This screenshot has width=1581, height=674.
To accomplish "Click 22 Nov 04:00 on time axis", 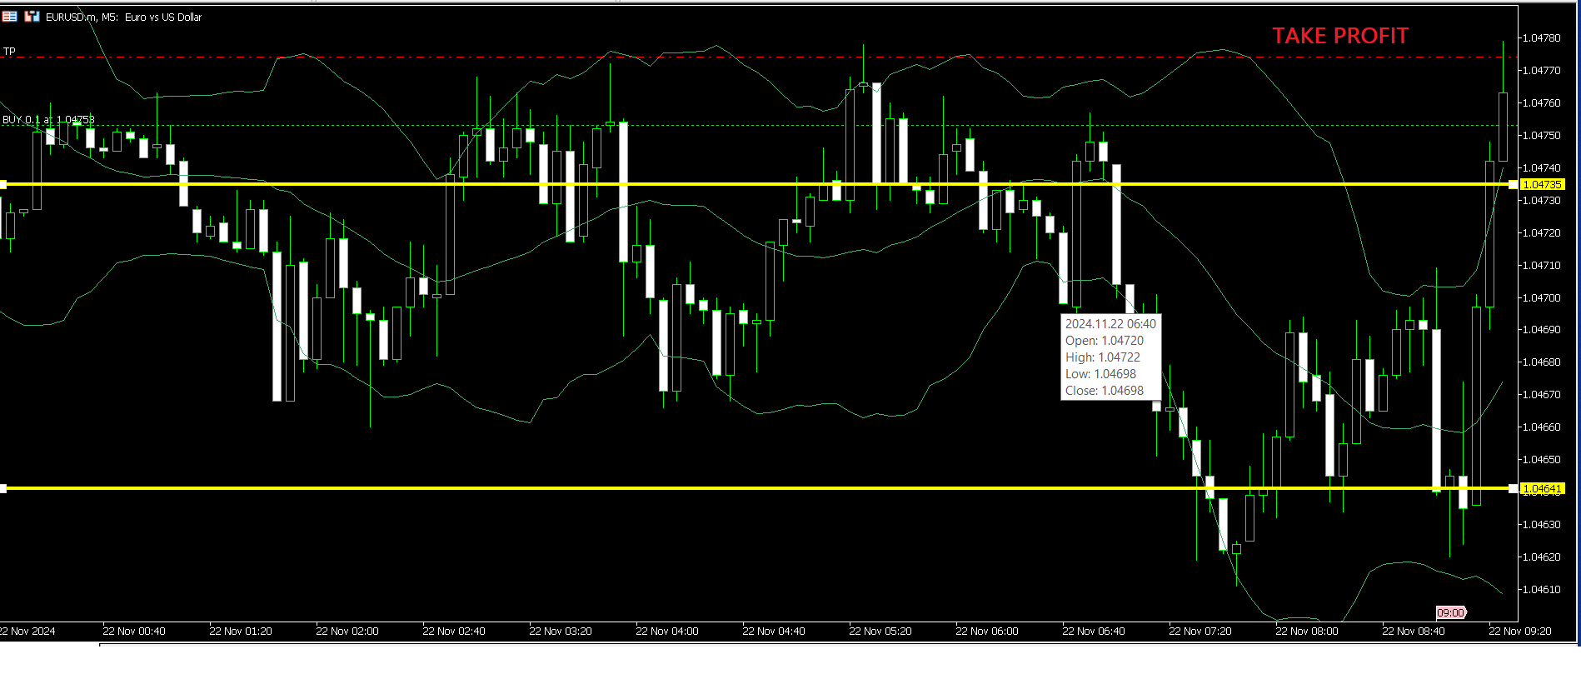I will pyautogui.click(x=666, y=632).
